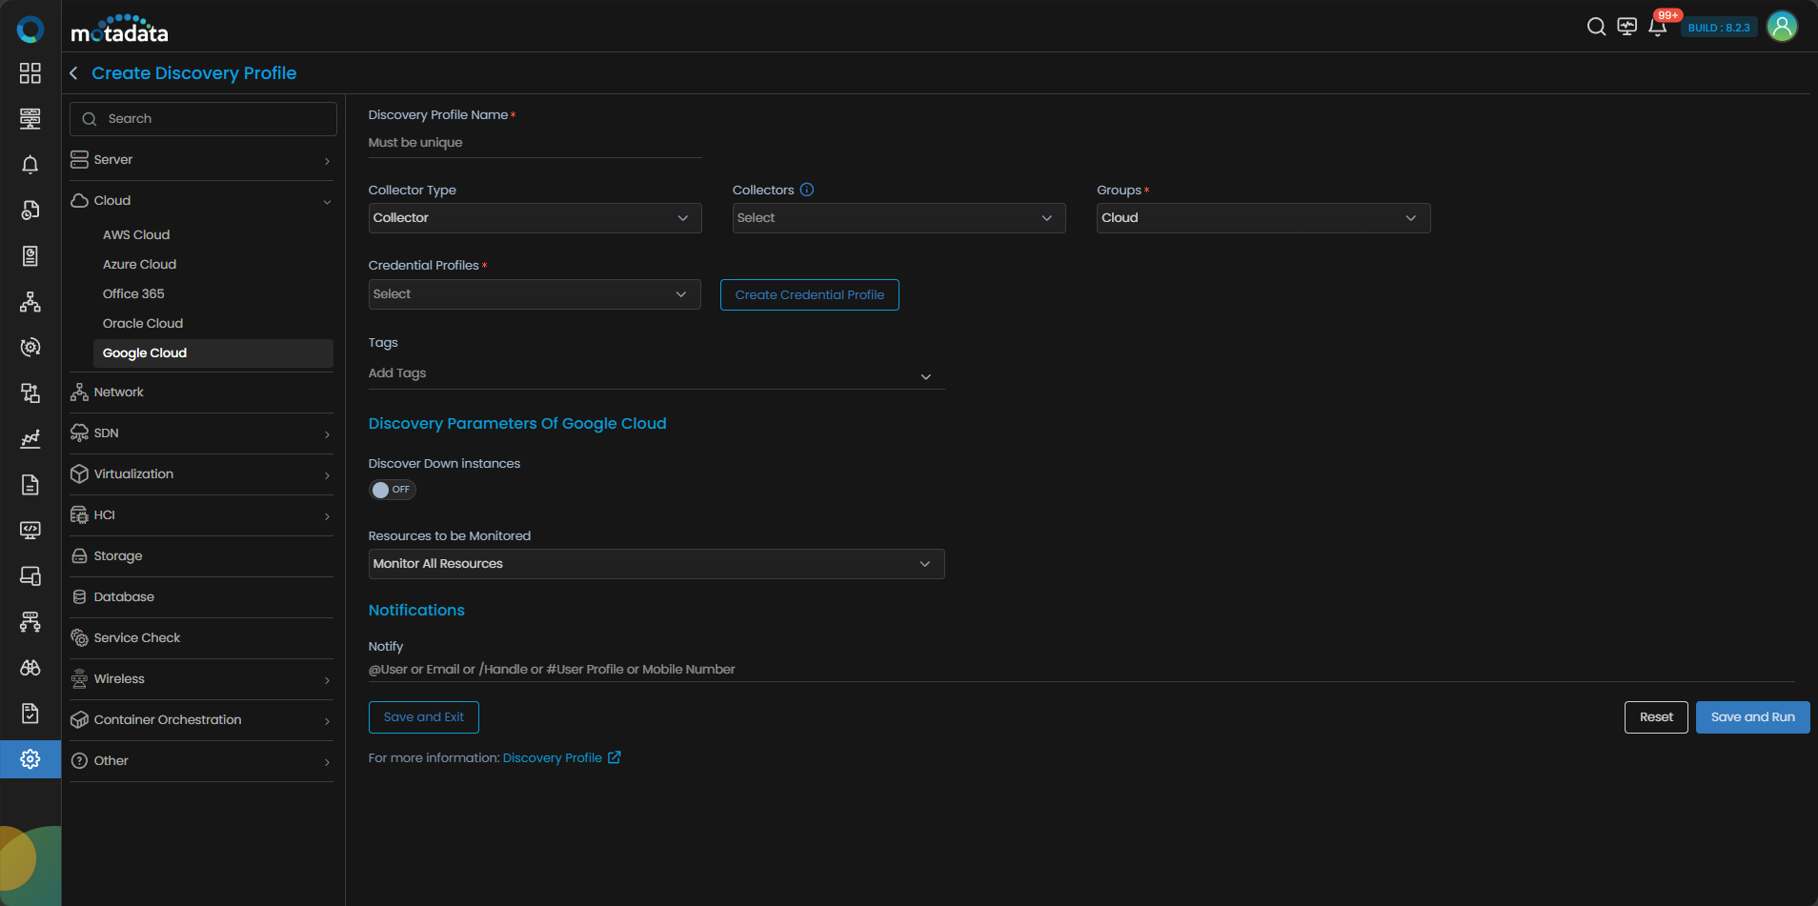Click the Reset button
The height and width of the screenshot is (906, 1818).
coord(1656,717)
